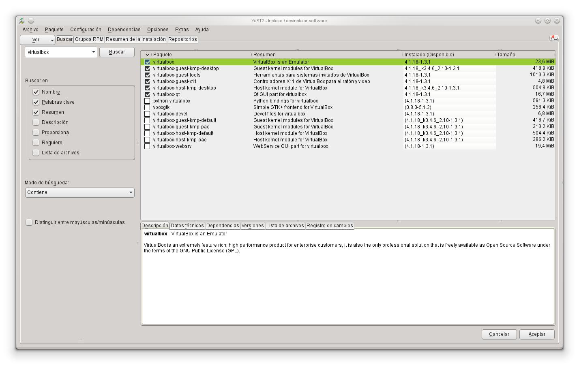The height and width of the screenshot is (365, 579).
Task: Open the Lista de archivos details tab
Action: (x=285, y=226)
